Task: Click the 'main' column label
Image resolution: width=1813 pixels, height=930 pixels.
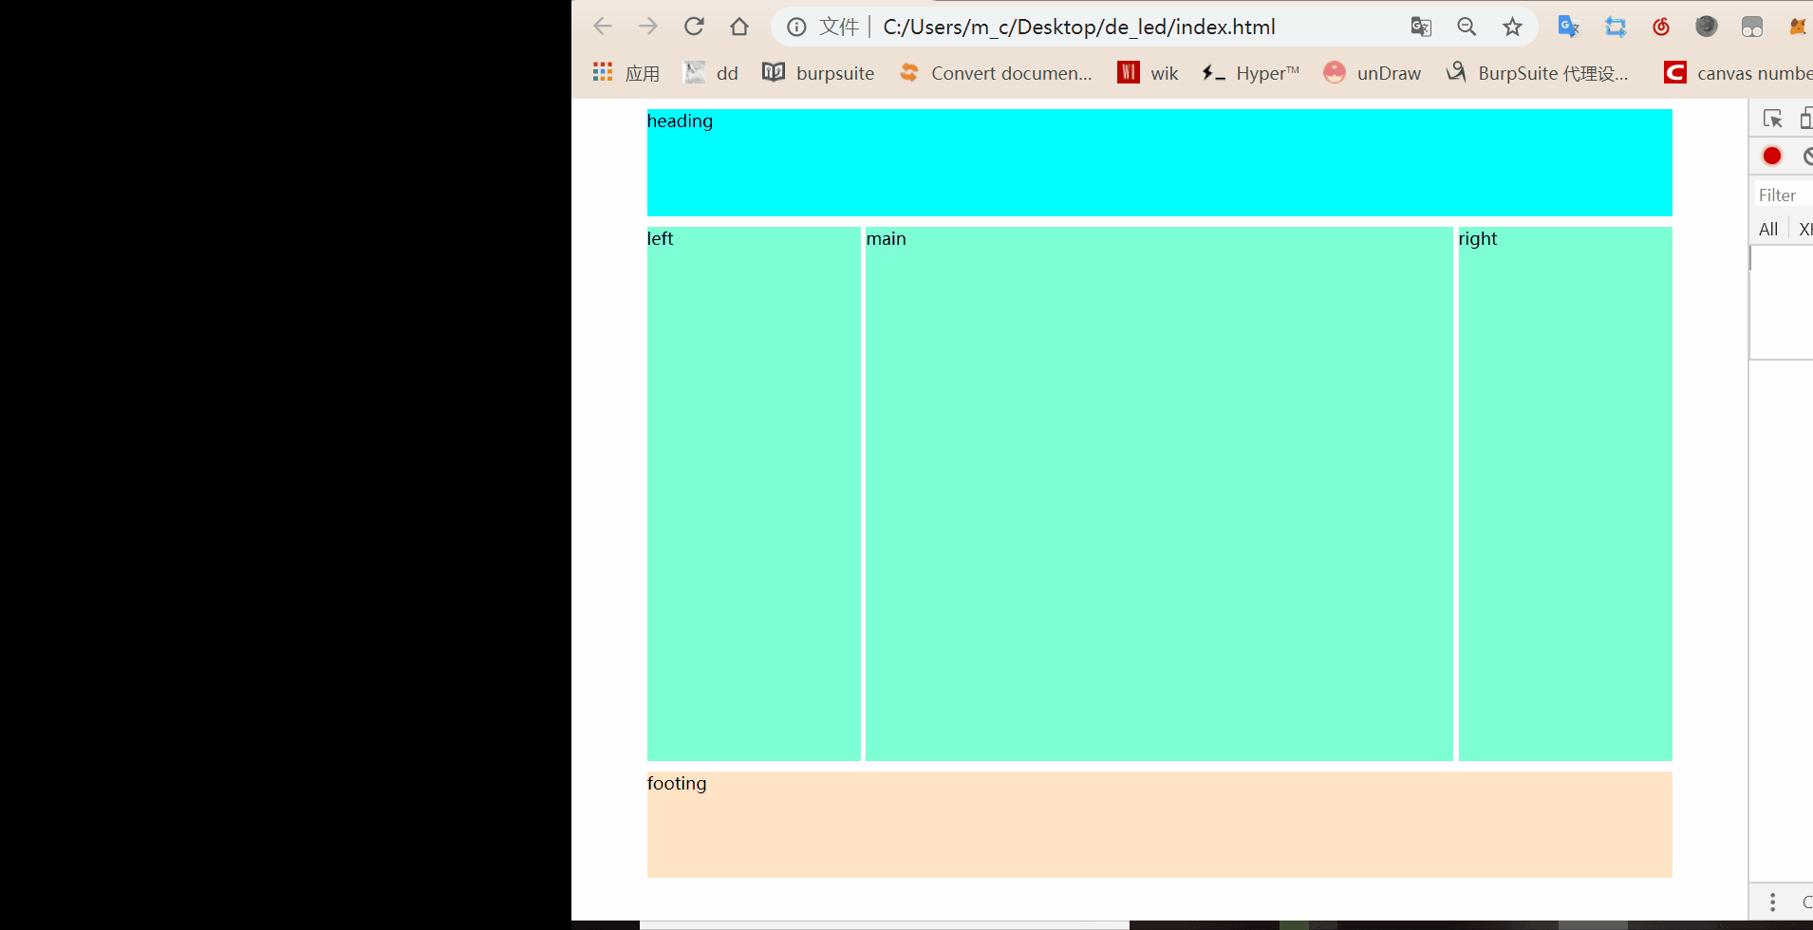Action: (886, 238)
